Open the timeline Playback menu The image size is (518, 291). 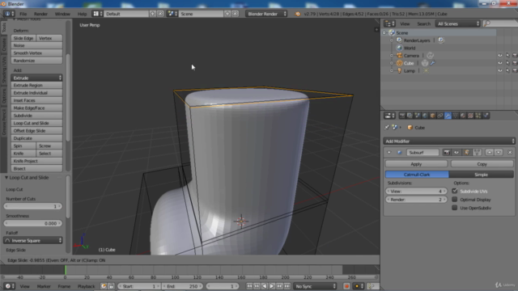(86, 286)
